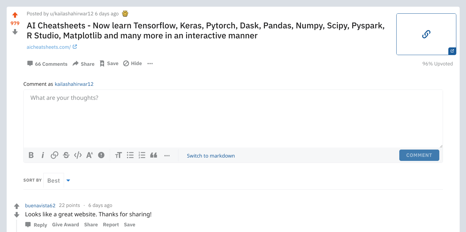Upvote the AI Cheatsheets post
This screenshot has height=232, width=466.
coord(15,15)
